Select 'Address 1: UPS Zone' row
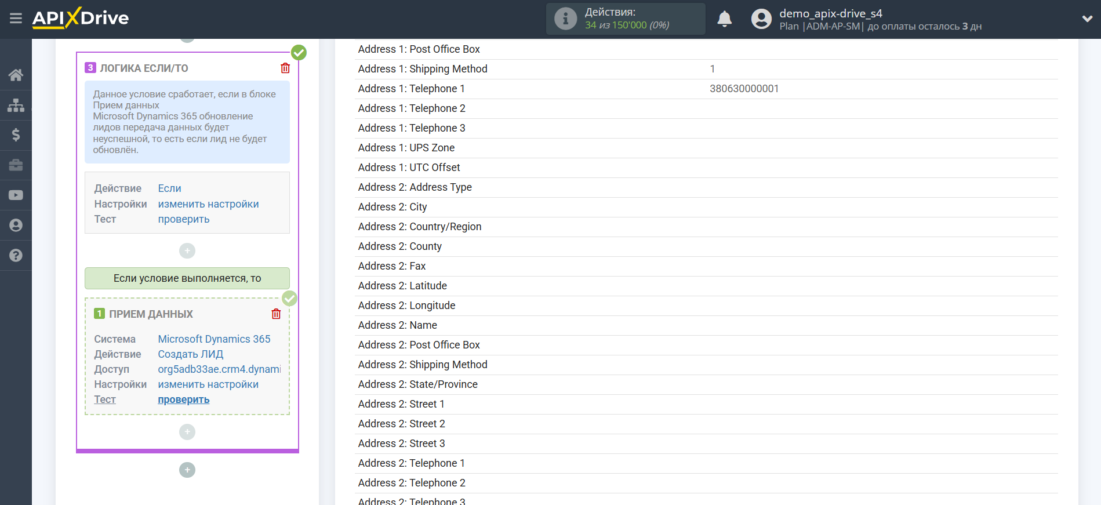The image size is (1101, 505). [x=706, y=148]
